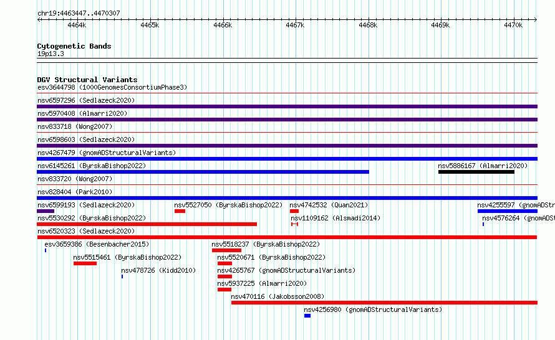Click the short purple bar under nsv6599193
The height and width of the screenshot is (340, 555).
(x=46, y=211)
